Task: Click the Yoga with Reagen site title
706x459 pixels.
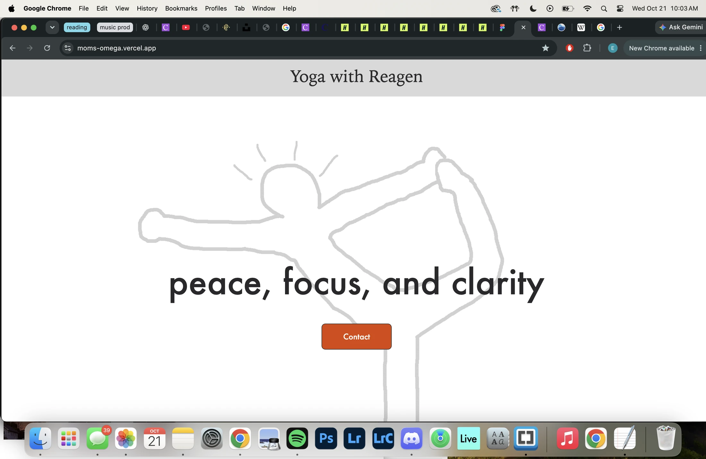Action: pyautogui.click(x=356, y=77)
